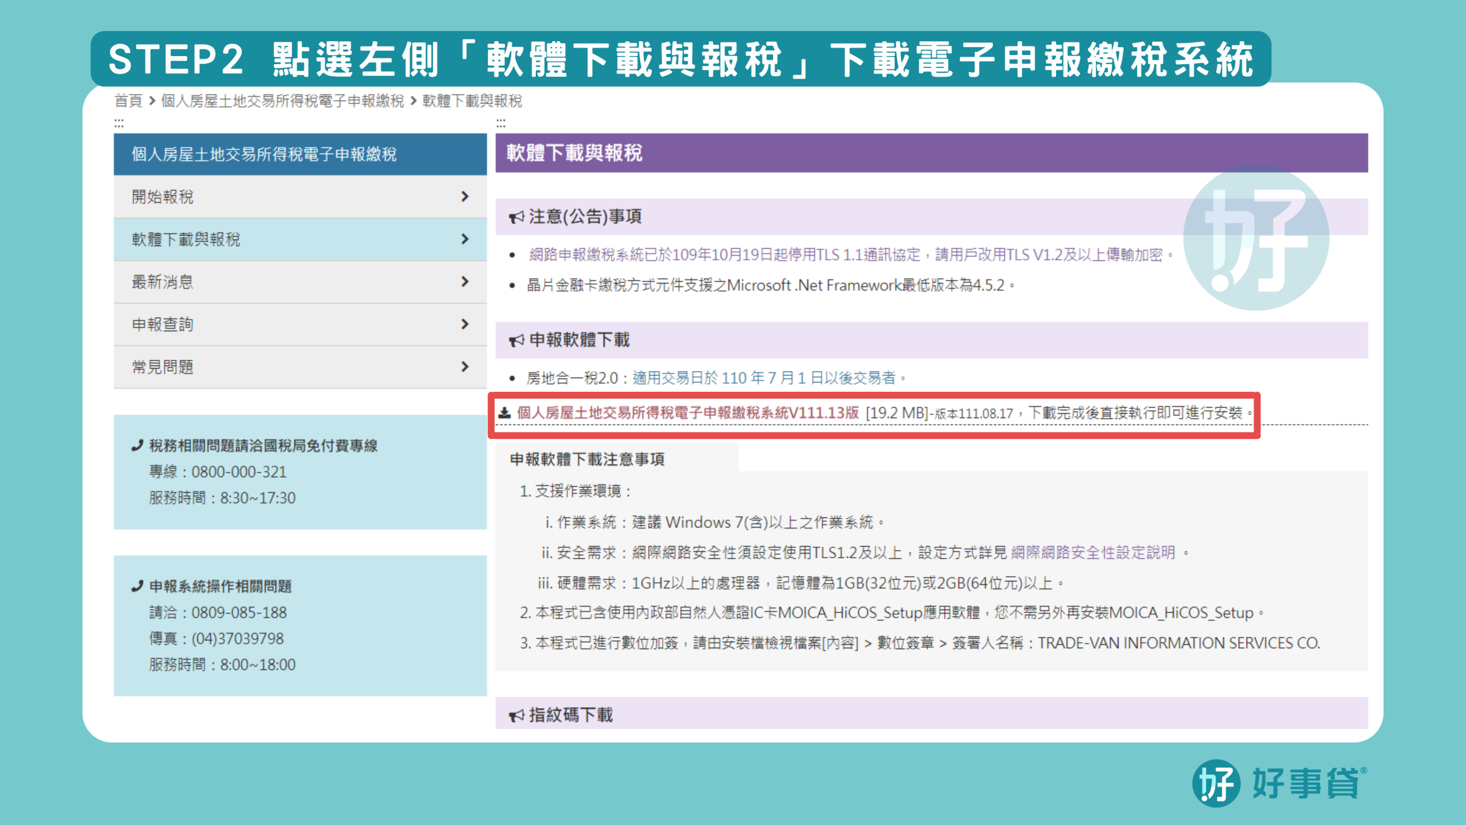
Task: Open the 開始報稅 sidebar menu item
Action: point(300,197)
